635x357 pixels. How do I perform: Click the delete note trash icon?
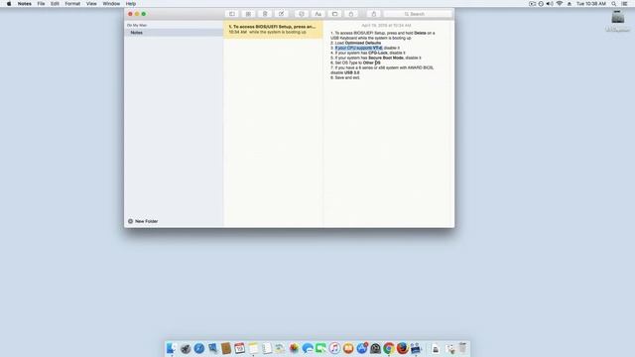(x=265, y=14)
